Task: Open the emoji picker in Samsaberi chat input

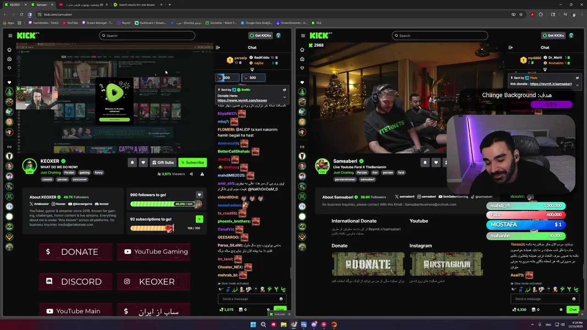Action: (x=574, y=299)
